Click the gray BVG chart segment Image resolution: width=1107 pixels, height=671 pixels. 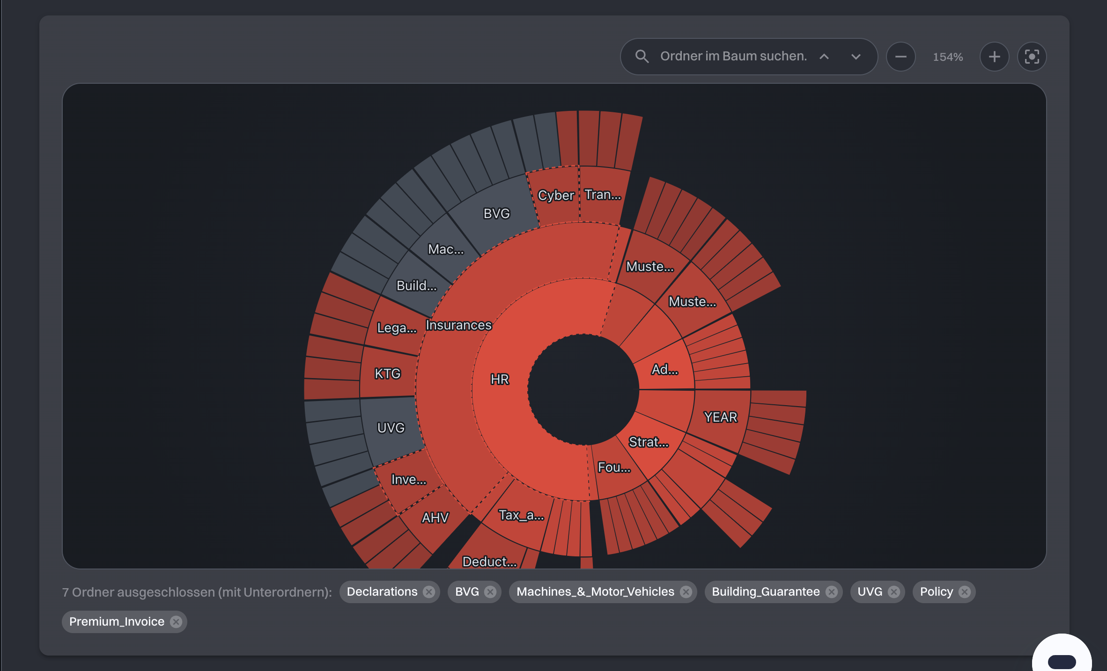tap(496, 214)
